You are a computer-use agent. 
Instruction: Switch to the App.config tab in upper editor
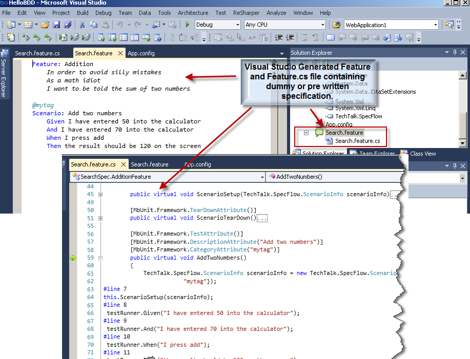(141, 53)
